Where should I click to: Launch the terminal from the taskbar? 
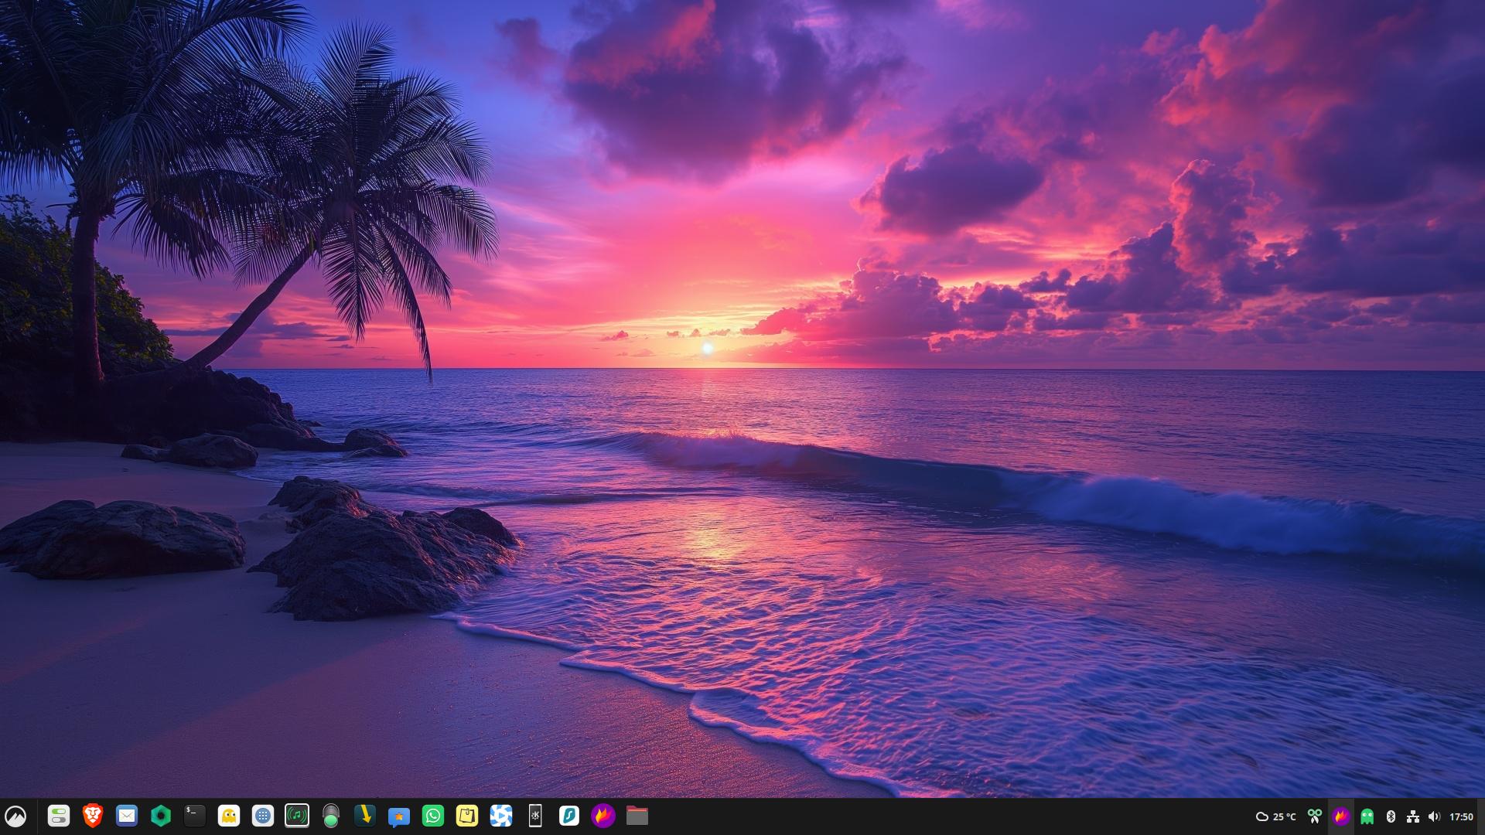[195, 816]
